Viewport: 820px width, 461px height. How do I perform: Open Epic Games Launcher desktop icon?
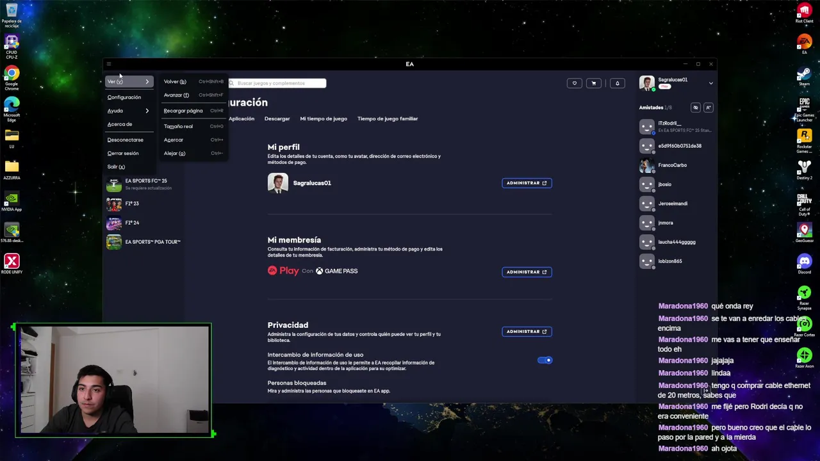(x=805, y=109)
